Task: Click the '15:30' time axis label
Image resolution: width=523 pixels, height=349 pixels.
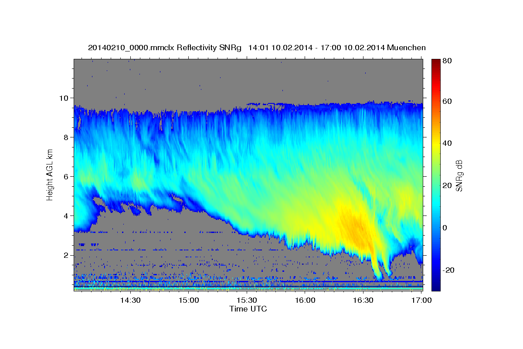Action: [x=247, y=300]
